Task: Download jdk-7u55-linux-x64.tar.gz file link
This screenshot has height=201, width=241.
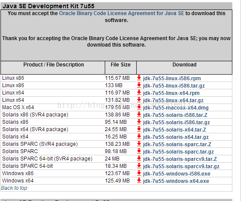Action: (x=173, y=100)
